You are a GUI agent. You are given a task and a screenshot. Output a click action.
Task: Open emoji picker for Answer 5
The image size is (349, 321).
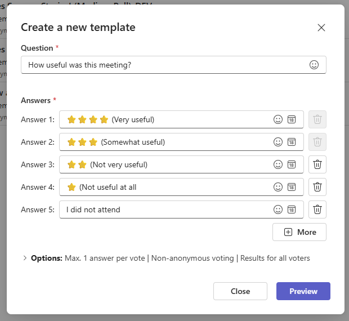(278, 209)
